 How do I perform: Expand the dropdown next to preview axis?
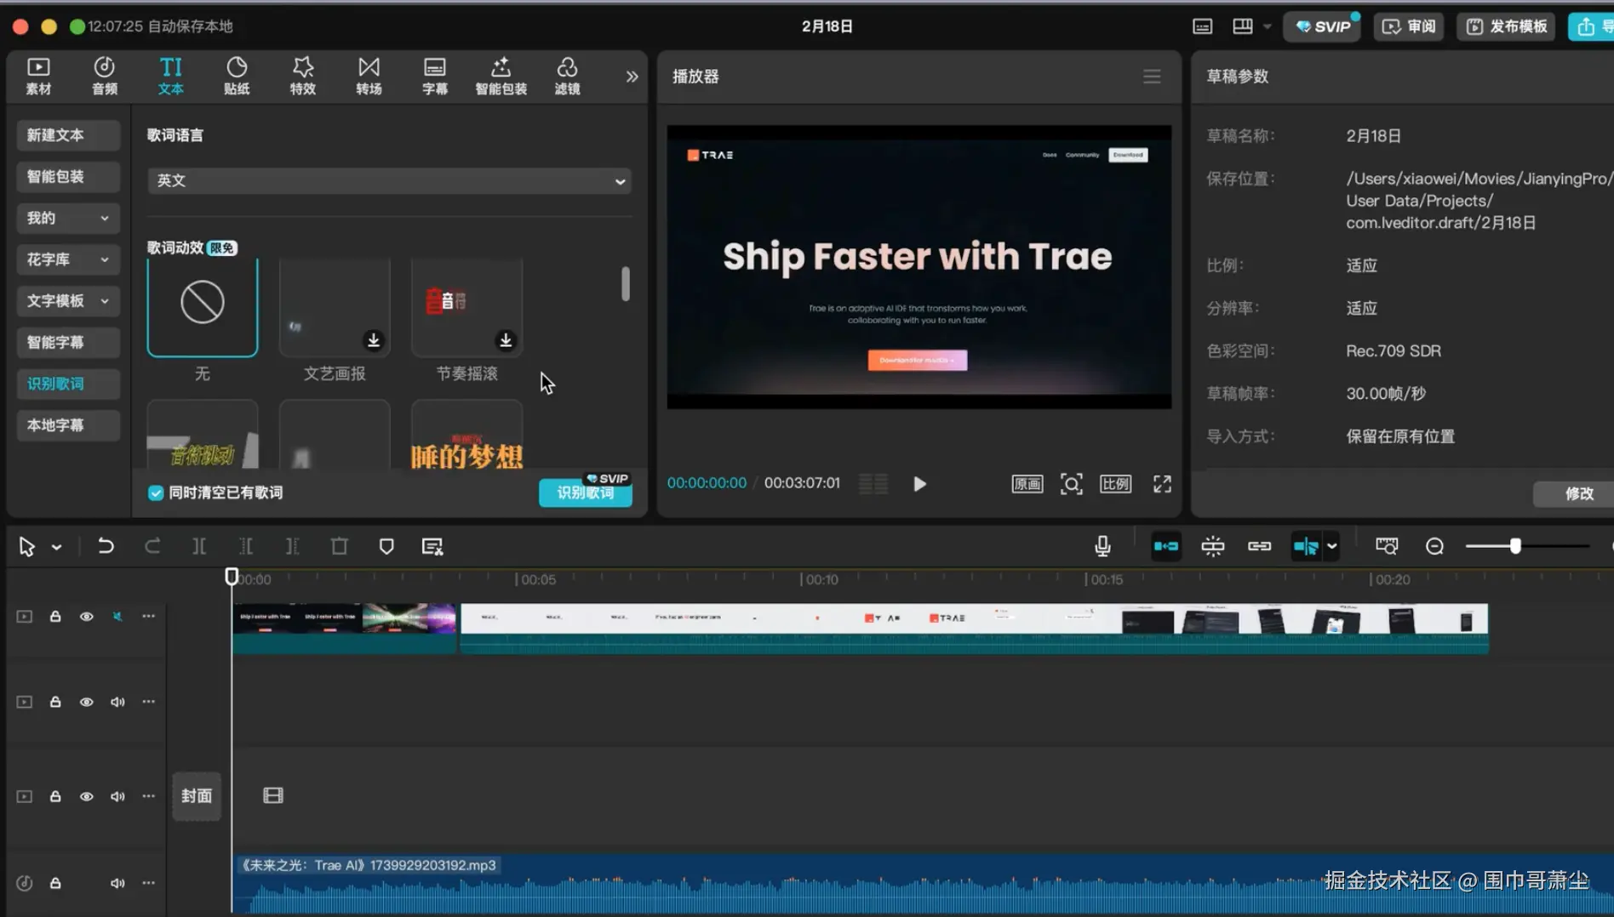[1332, 546]
